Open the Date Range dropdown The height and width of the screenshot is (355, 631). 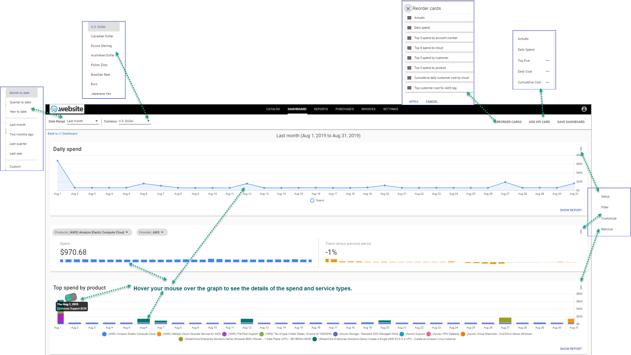(82, 121)
